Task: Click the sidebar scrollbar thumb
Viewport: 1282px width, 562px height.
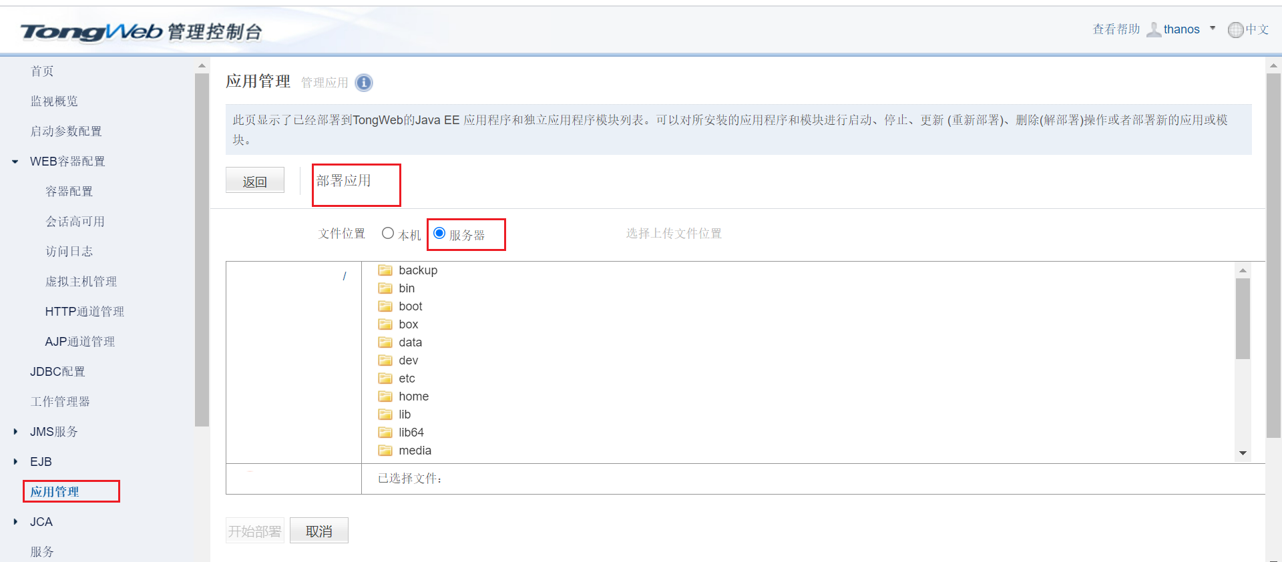Action: click(202, 250)
